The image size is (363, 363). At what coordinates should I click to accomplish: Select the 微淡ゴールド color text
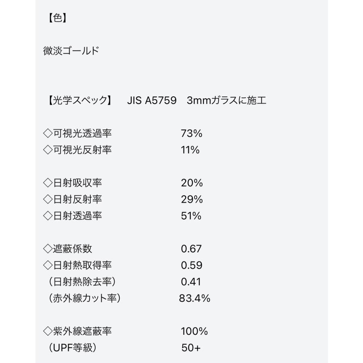coord(71,51)
